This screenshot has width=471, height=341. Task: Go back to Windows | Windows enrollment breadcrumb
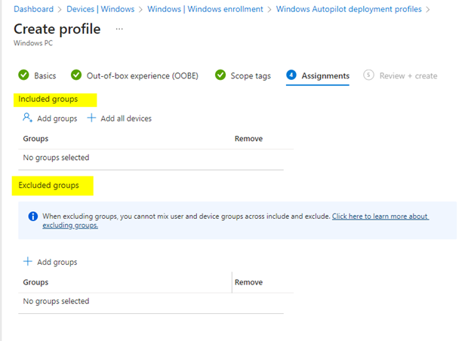coord(205,9)
